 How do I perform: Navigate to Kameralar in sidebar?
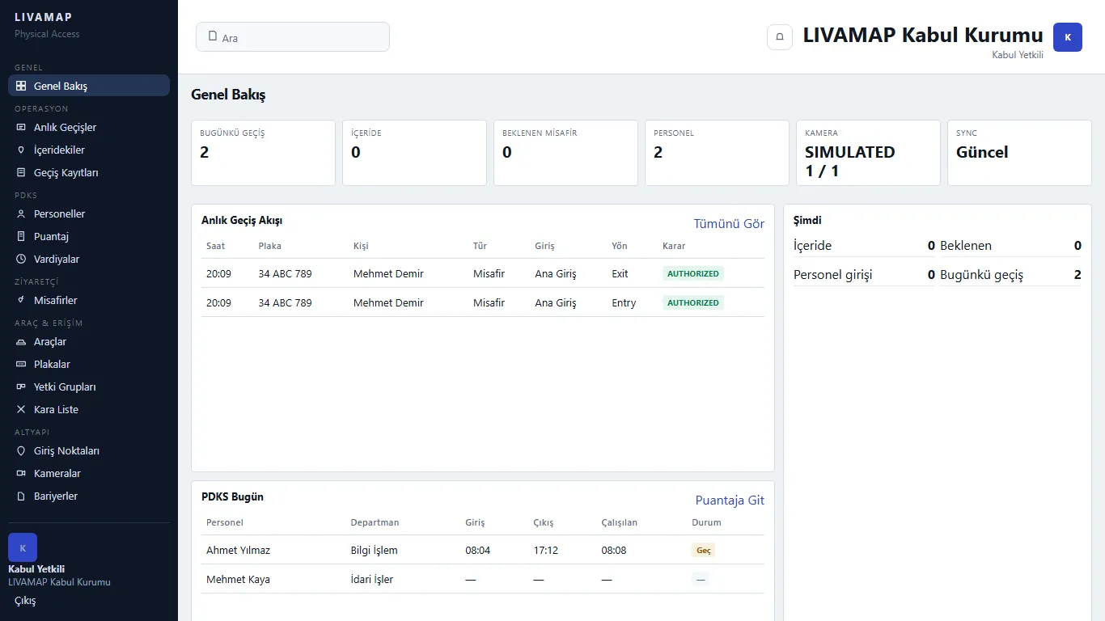point(89,473)
